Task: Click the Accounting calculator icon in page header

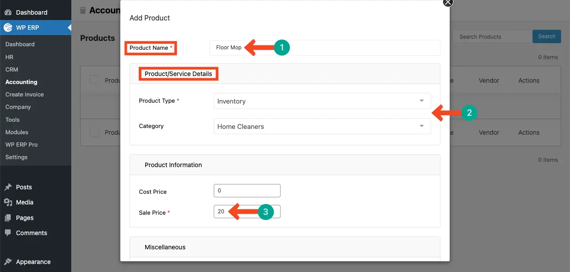Action: (x=83, y=10)
